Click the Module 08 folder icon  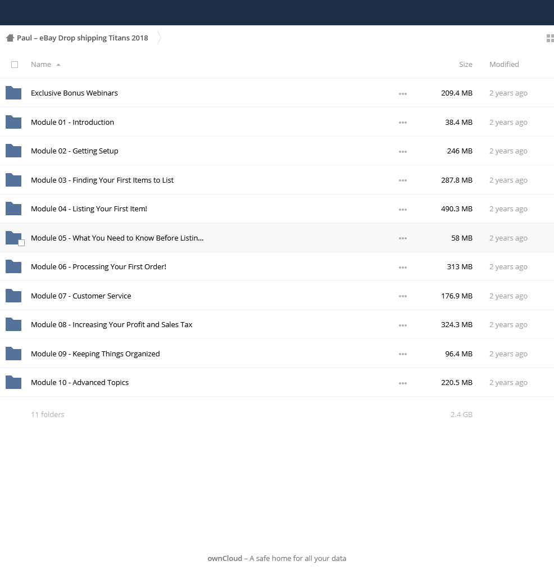pyautogui.click(x=13, y=324)
